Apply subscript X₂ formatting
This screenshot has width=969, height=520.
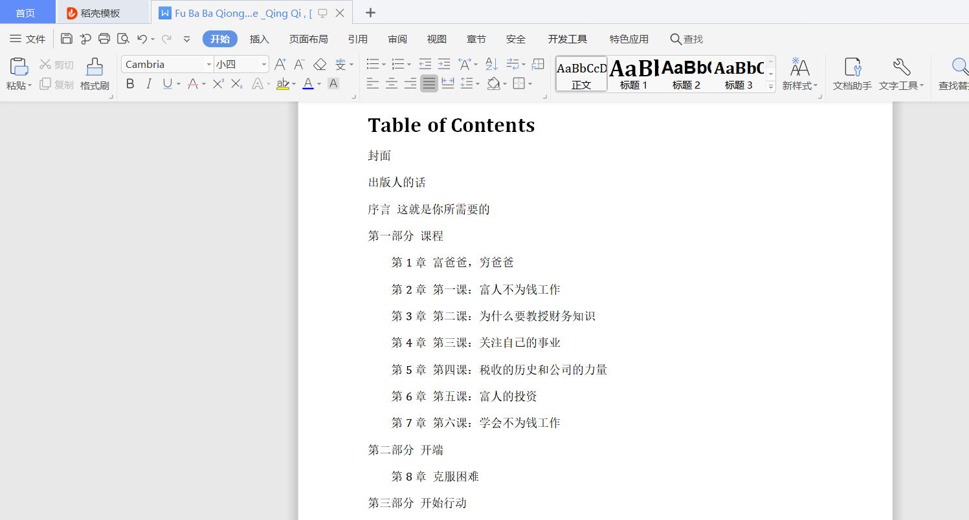237,83
